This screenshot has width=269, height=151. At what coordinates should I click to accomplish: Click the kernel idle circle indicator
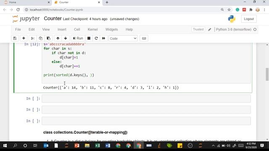(x=255, y=29)
